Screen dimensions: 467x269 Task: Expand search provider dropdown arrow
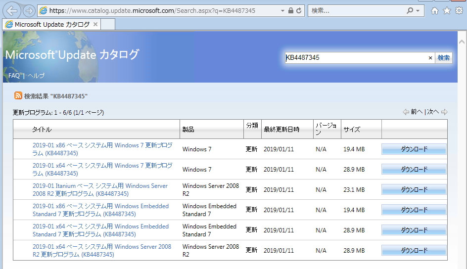click(x=418, y=11)
